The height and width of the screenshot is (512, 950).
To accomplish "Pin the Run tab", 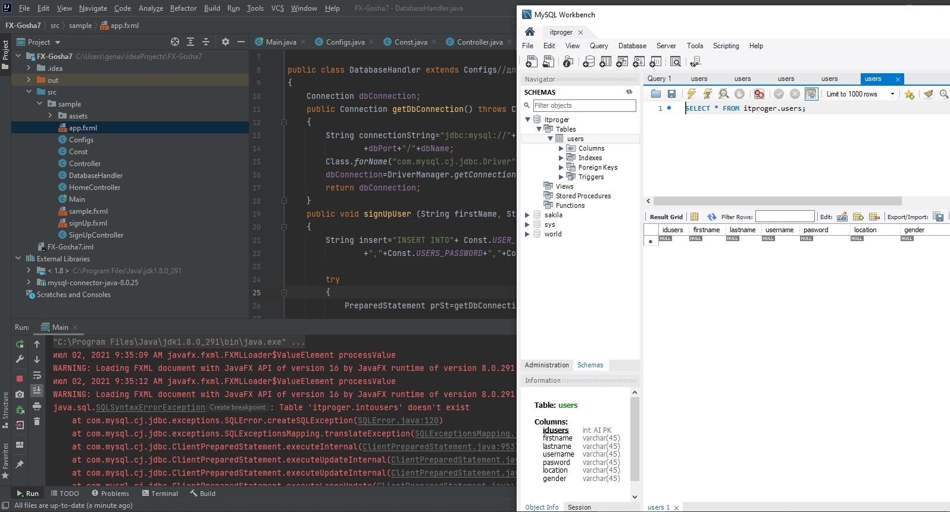I will pyautogui.click(x=20, y=464).
